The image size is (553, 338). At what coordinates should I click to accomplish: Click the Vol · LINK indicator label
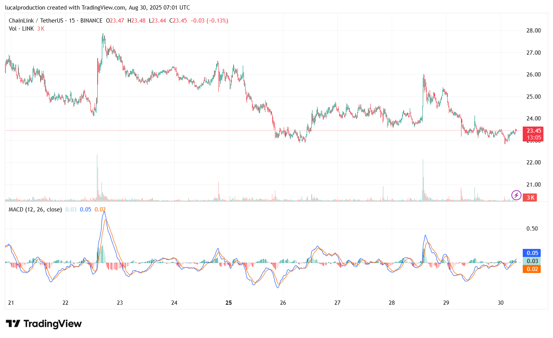point(21,29)
